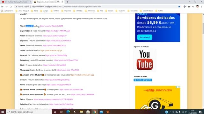
Task: Open the Airbn YouTube link
Action: click(59, 85)
